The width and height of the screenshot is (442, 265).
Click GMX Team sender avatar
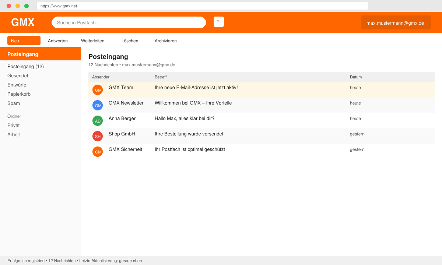coord(98,90)
